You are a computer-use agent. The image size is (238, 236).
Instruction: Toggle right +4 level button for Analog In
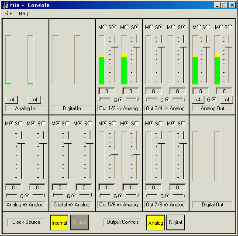[34, 100]
